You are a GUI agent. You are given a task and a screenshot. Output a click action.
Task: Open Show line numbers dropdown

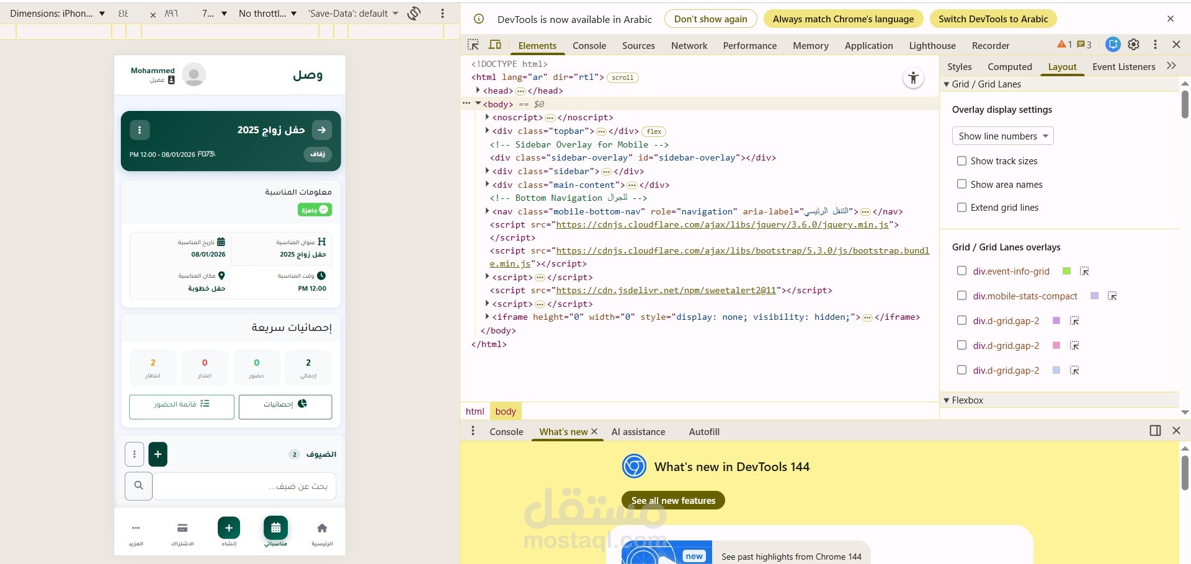coord(1002,136)
